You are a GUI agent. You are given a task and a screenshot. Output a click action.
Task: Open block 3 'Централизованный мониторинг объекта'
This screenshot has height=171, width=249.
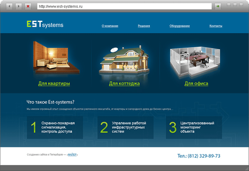(x=194, y=128)
